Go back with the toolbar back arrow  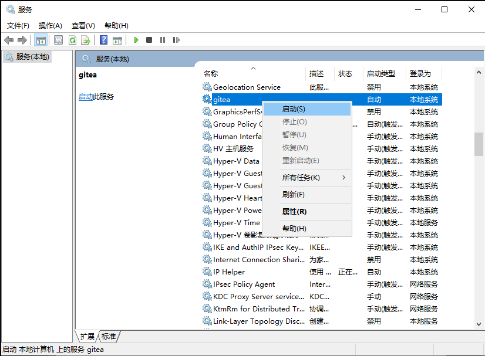(x=9, y=40)
